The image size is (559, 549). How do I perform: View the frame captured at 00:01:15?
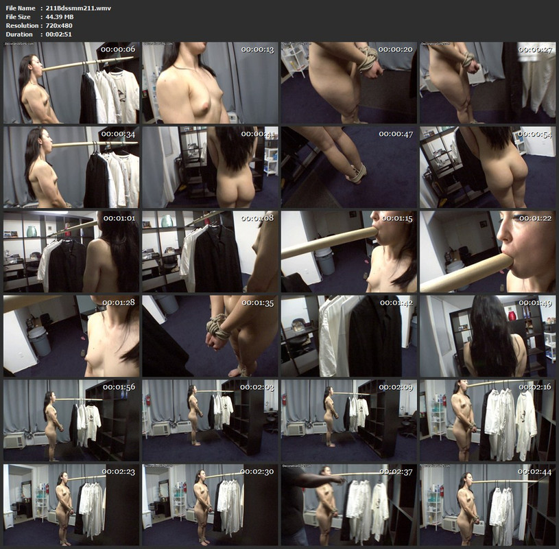click(x=348, y=251)
